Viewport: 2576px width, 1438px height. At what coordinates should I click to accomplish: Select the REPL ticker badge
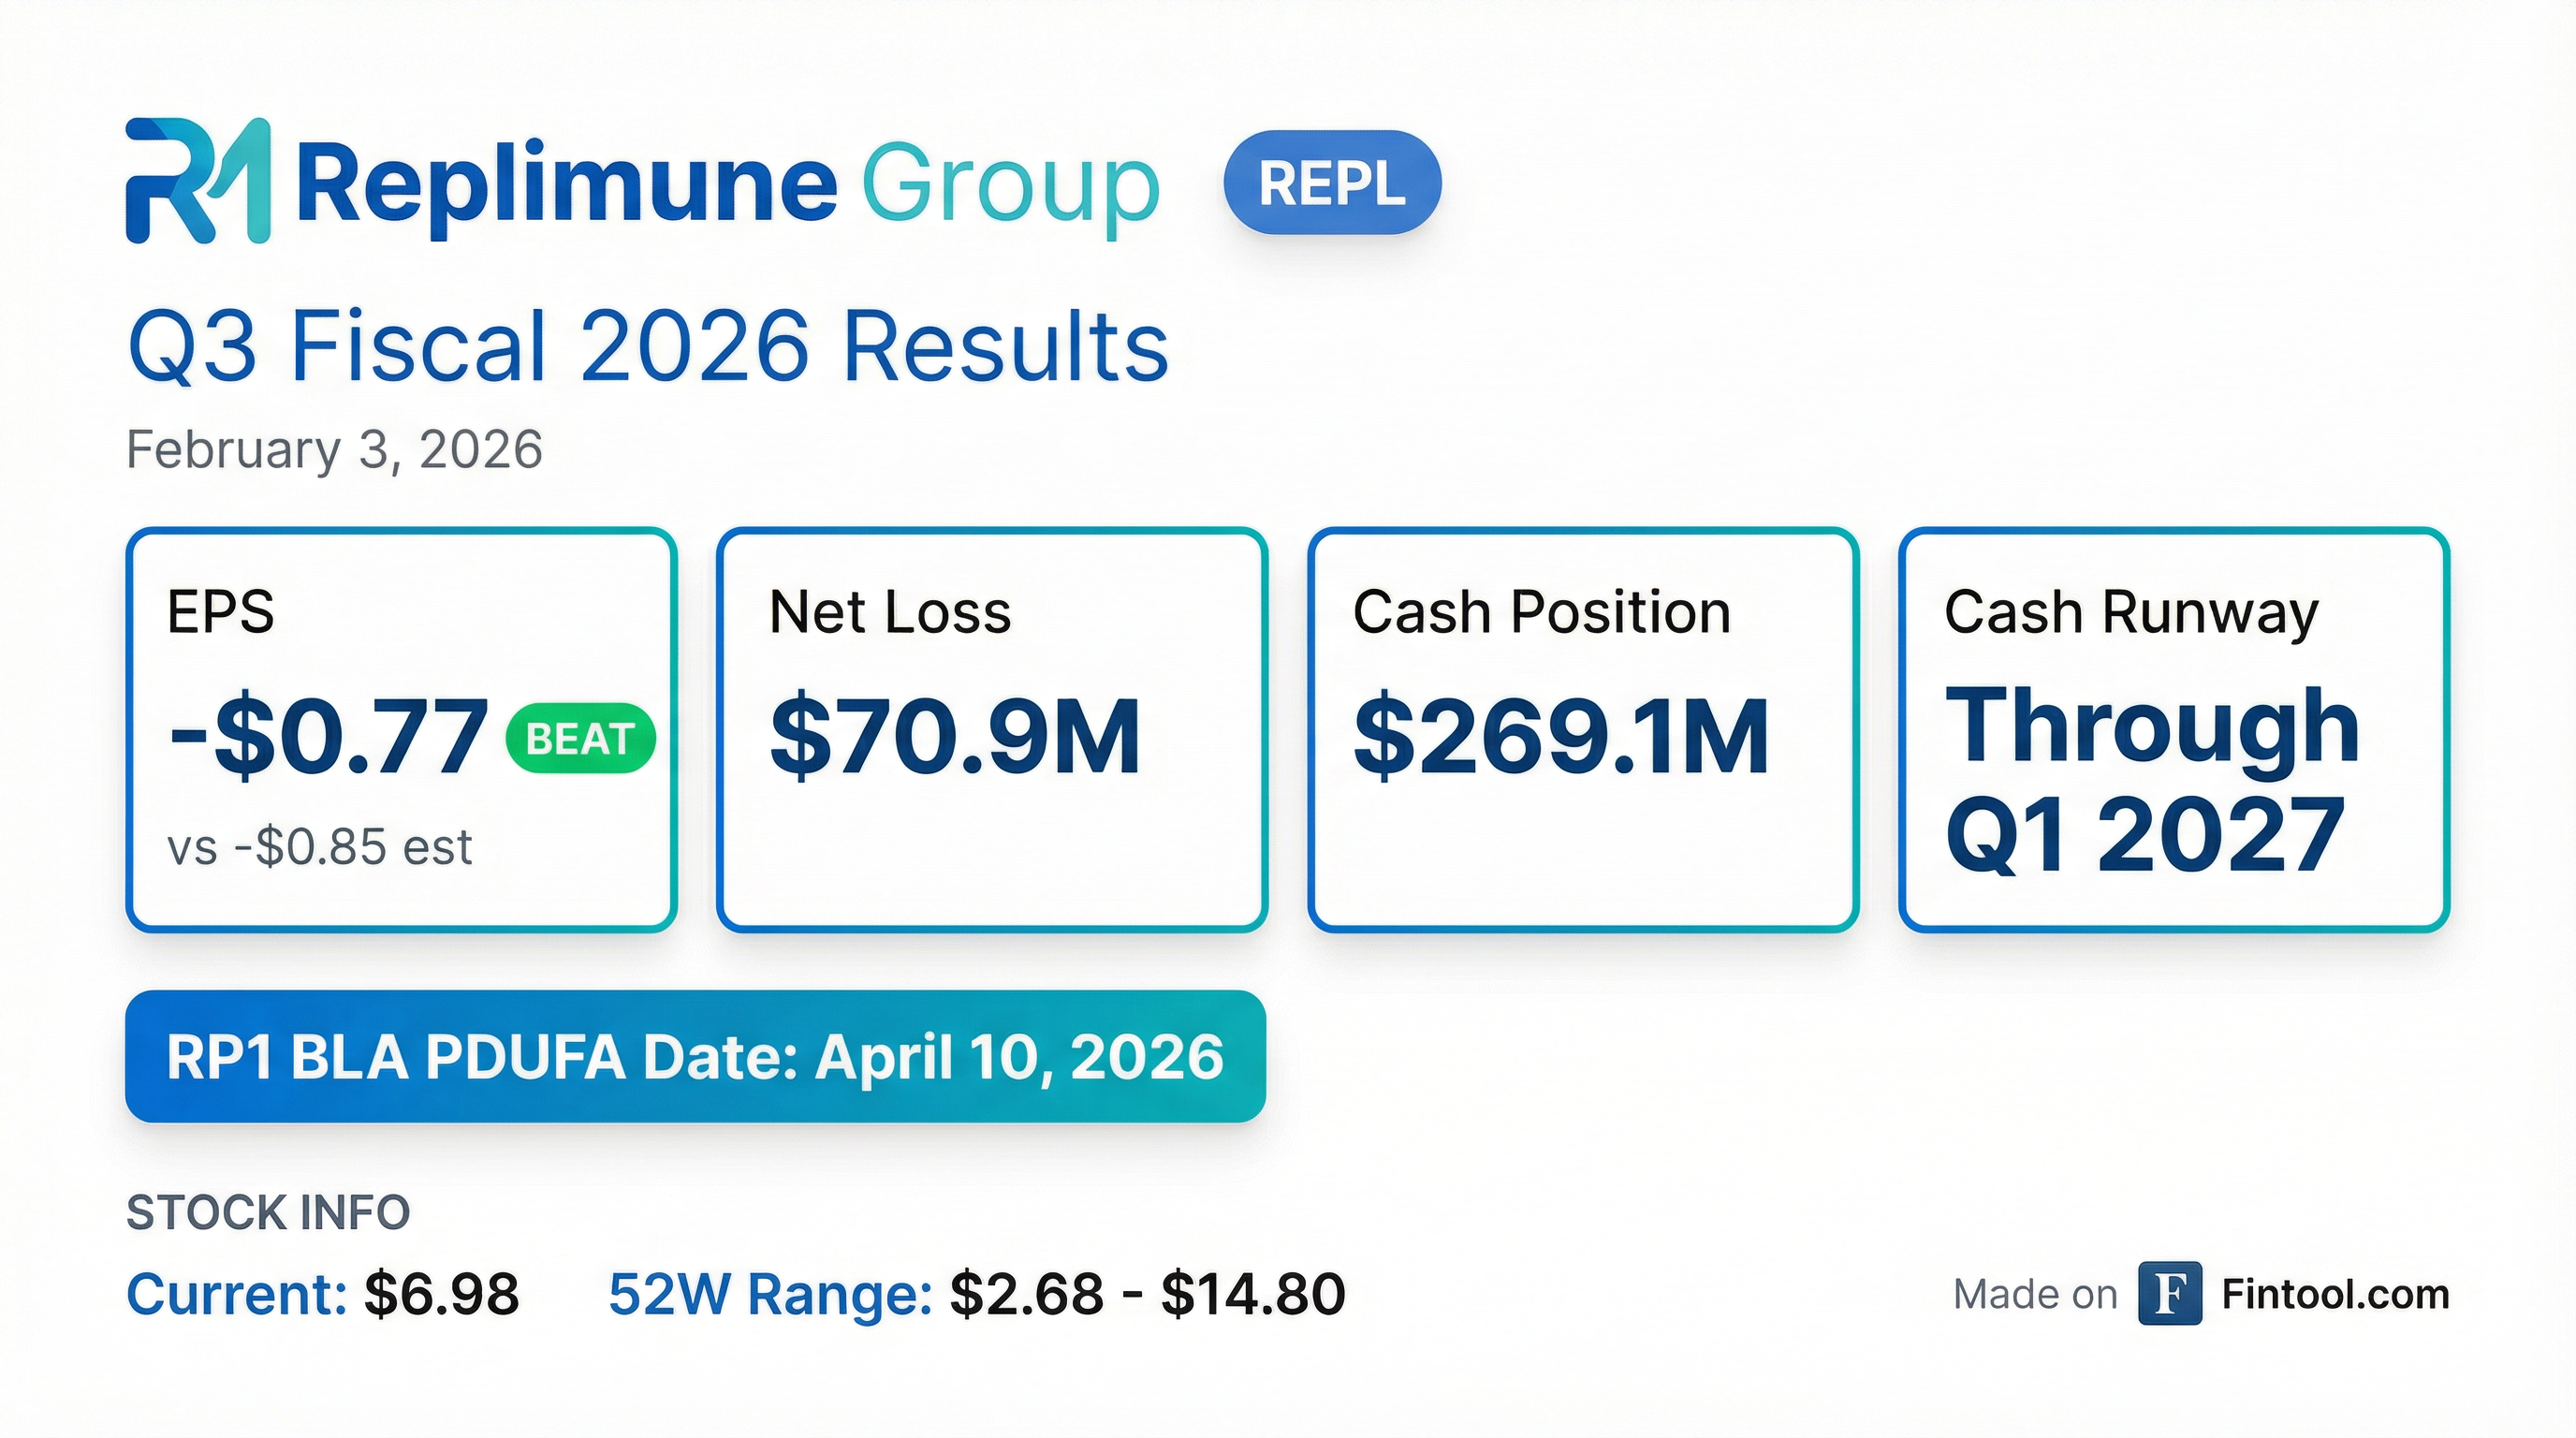(1332, 183)
